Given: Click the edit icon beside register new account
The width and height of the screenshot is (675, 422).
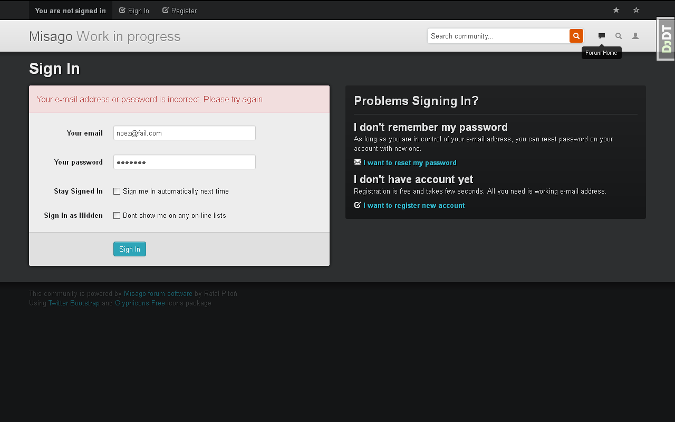Looking at the screenshot, I should coord(358,205).
